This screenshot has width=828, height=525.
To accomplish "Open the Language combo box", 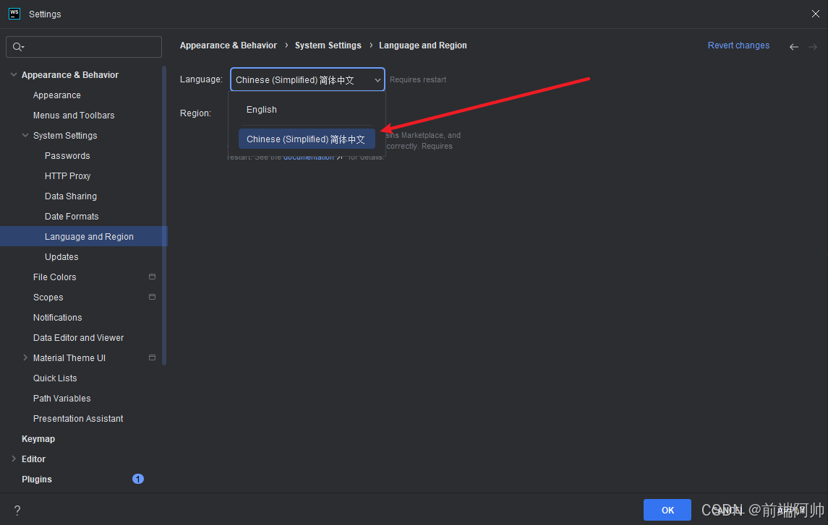I will coord(307,79).
